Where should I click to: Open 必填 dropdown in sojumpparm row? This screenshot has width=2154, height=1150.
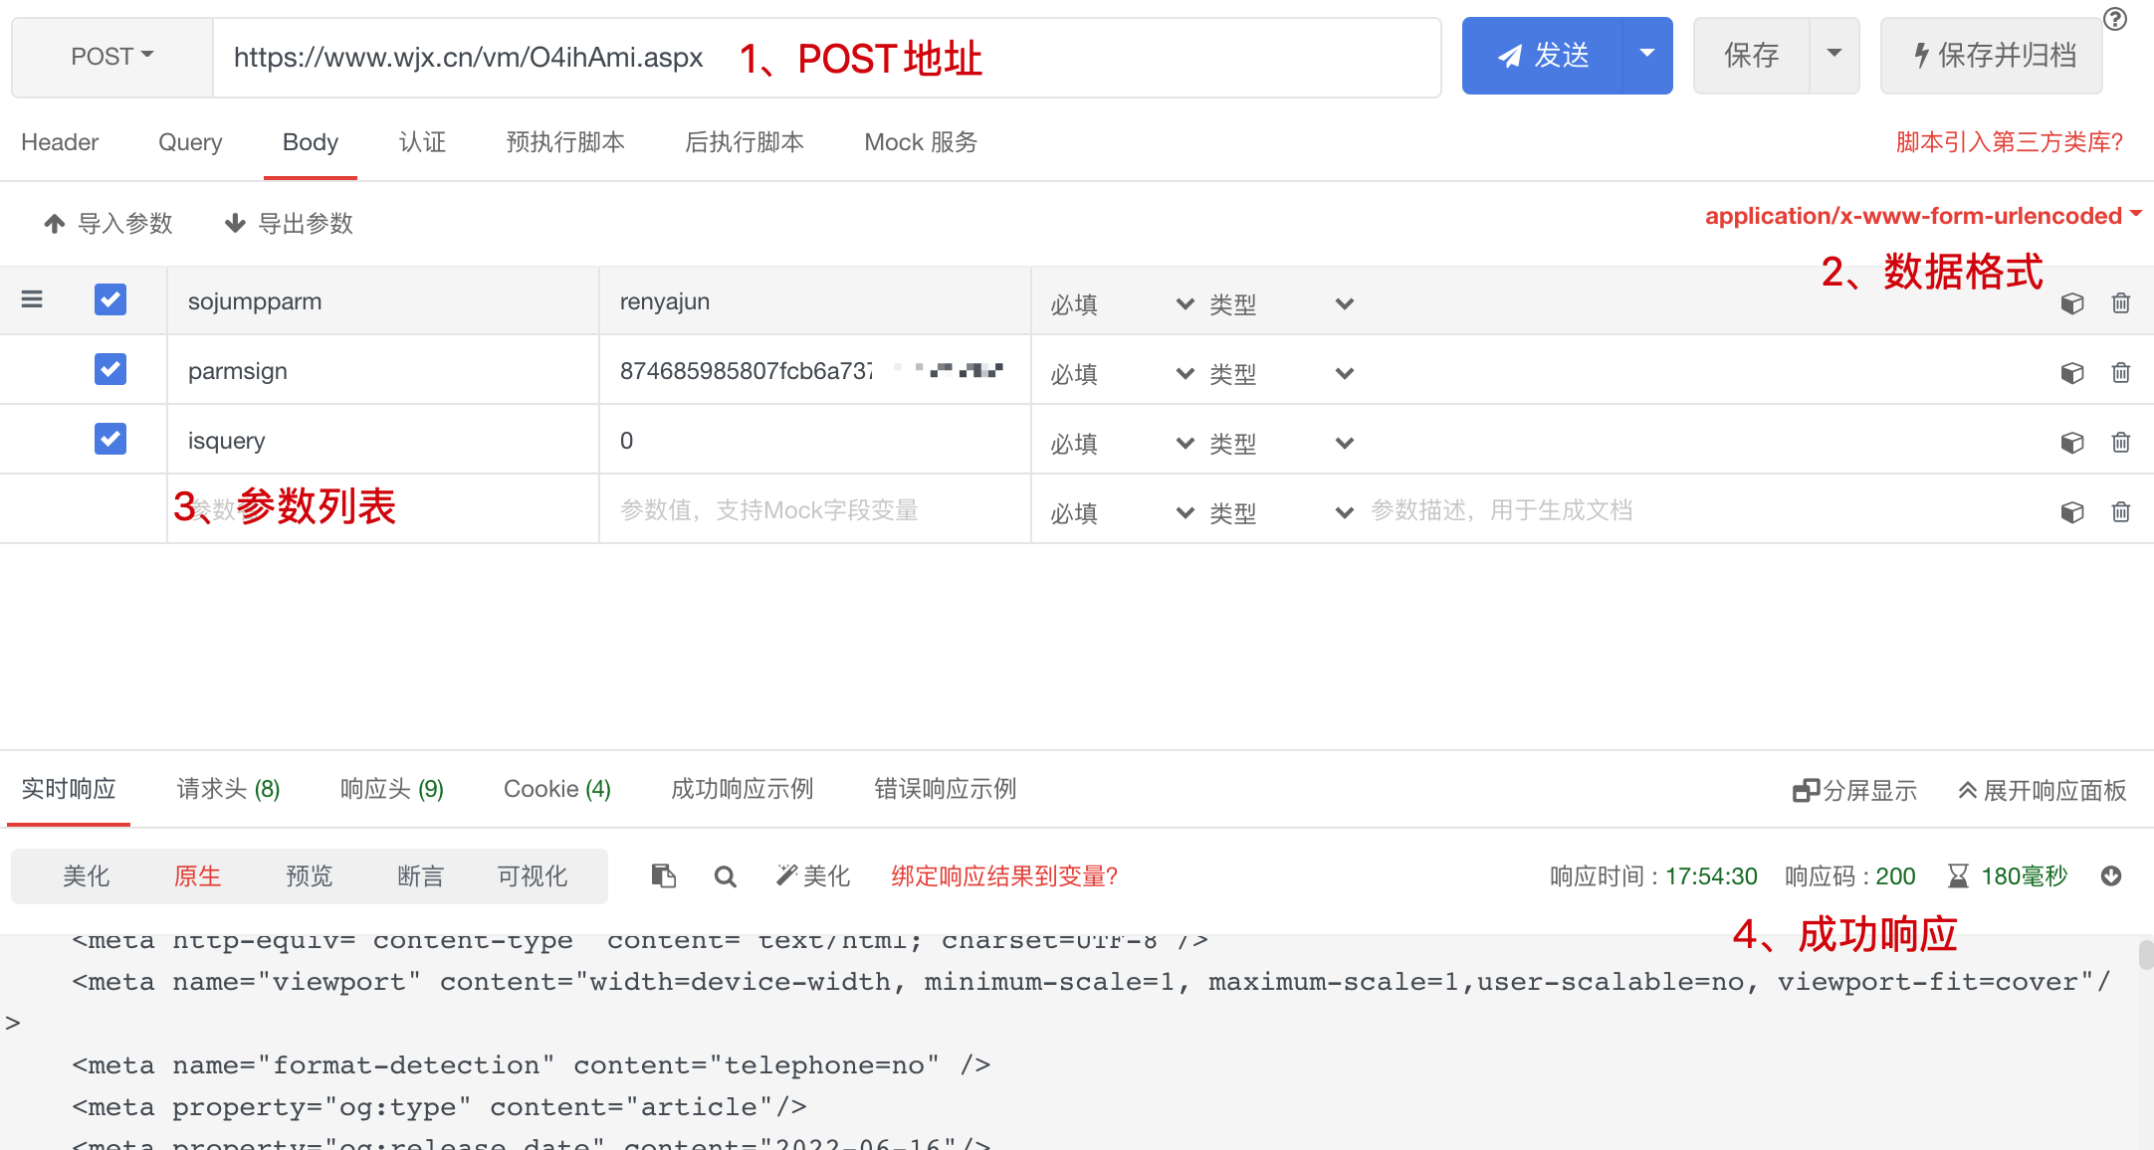tap(1123, 304)
